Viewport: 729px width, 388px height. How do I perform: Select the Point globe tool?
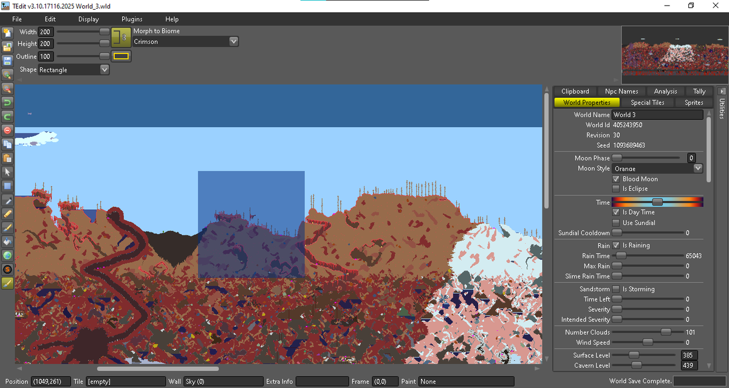coord(7,255)
